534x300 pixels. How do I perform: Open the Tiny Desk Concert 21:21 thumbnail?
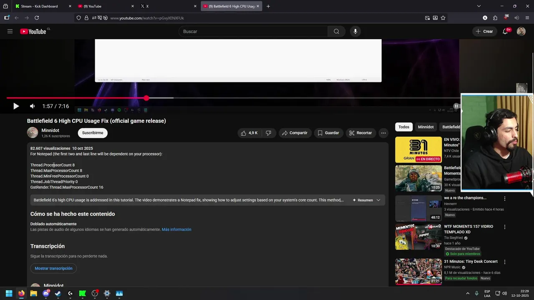pyautogui.click(x=418, y=272)
